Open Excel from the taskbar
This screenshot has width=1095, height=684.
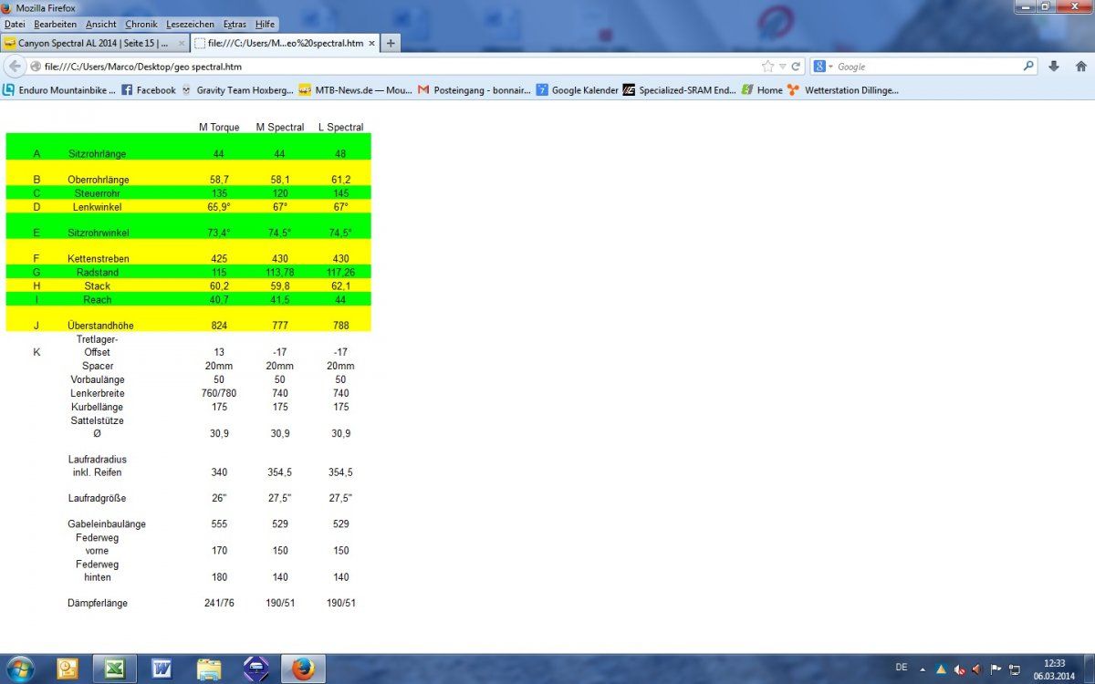coord(114,668)
